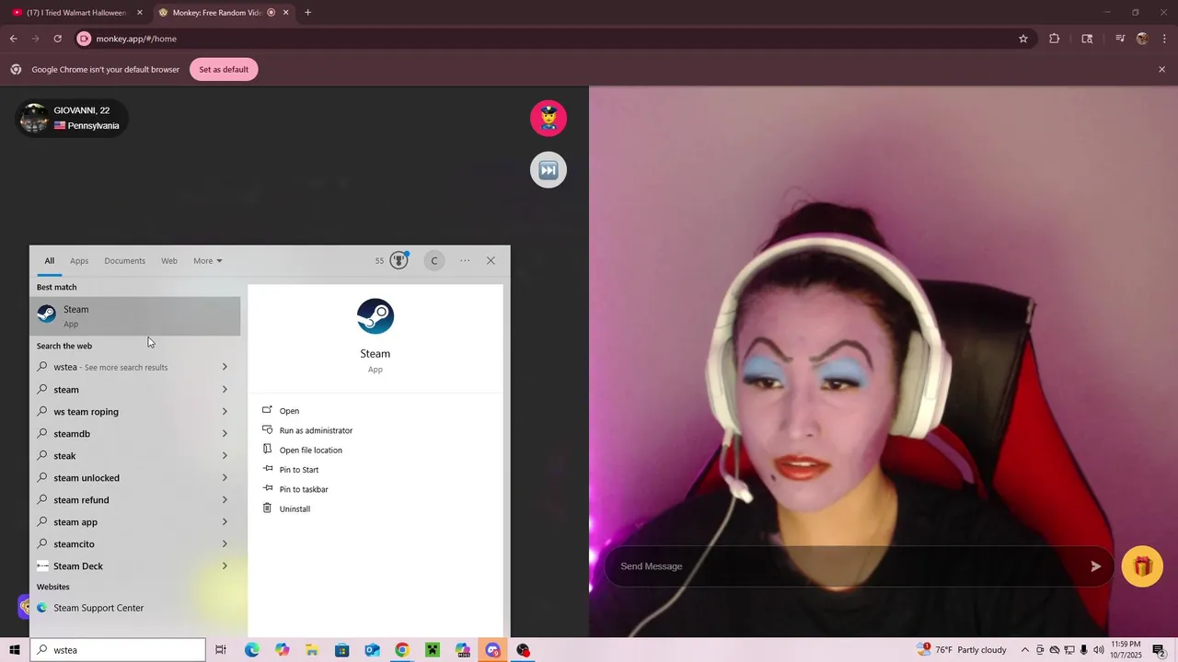
Task: Switch to the Walmart Halloween YouTube tab
Action: (x=75, y=13)
